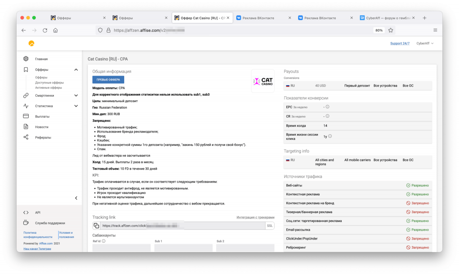
Task: Click the Sub 1 input field
Action: 183,248
